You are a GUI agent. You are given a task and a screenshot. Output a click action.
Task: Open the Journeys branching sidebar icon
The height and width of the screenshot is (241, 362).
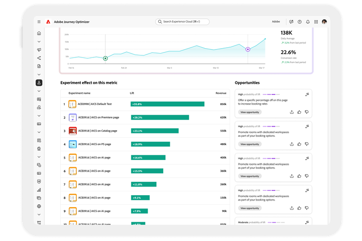pyautogui.click(x=39, y=58)
